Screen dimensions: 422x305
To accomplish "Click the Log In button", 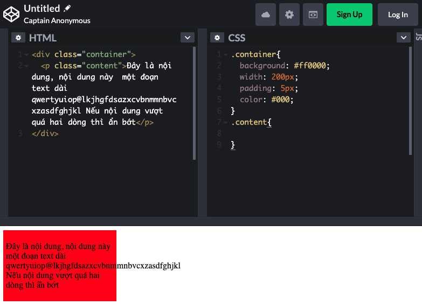I will (398, 15).
